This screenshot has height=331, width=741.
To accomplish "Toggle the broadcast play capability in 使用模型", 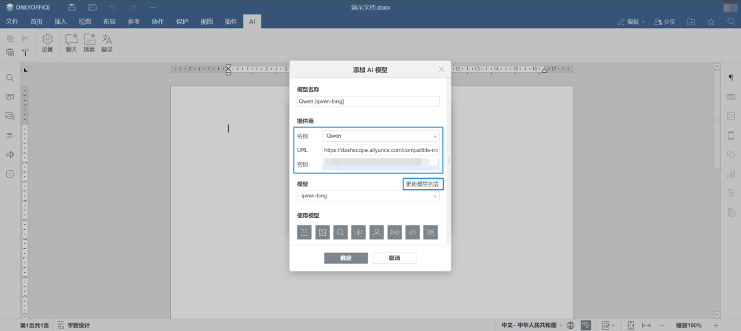I will click(x=395, y=232).
